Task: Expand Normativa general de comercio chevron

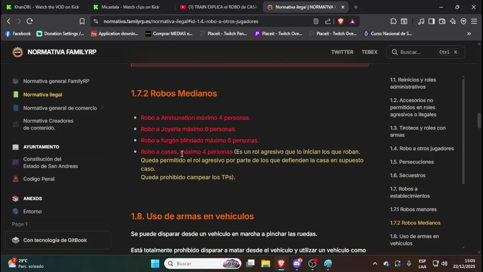Action: coord(102,108)
